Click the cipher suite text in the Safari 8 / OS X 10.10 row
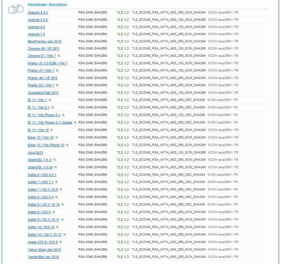Viewport: 282px width, 264px height. click(168, 204)
